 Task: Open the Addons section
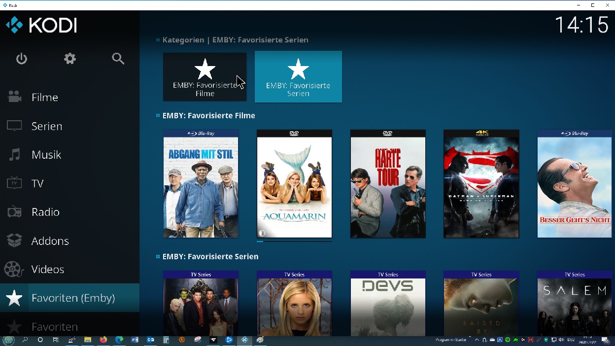pyautogui.click(x=69, y=241)
